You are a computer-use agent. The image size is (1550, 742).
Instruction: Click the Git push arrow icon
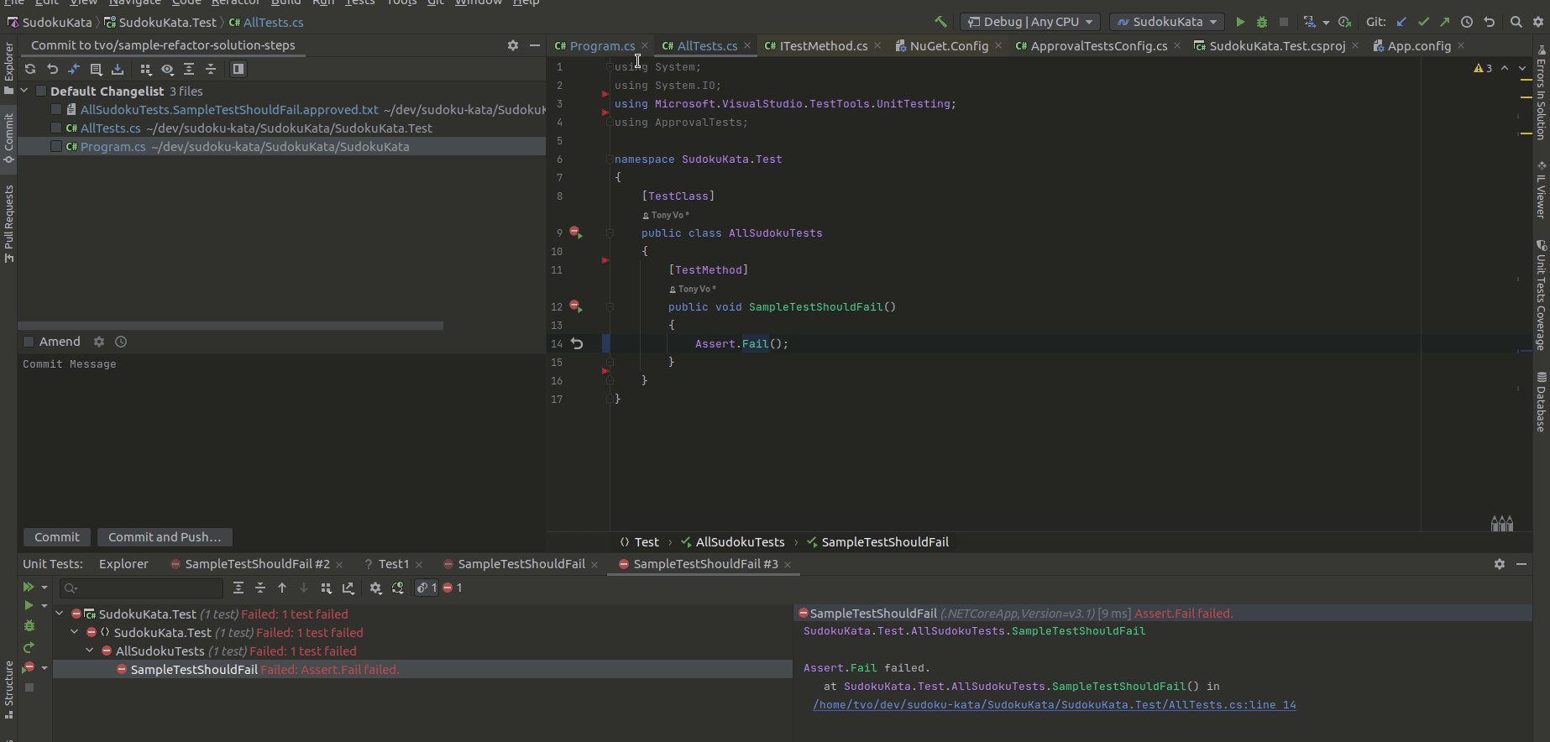click(x=1444, y=22)
